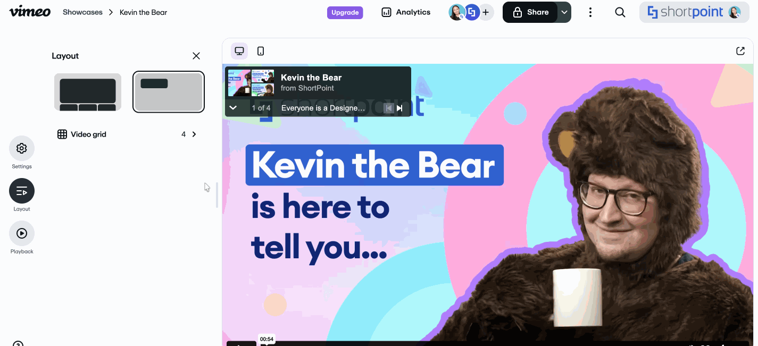Open search with the magnifier icon

coord(620,12)
